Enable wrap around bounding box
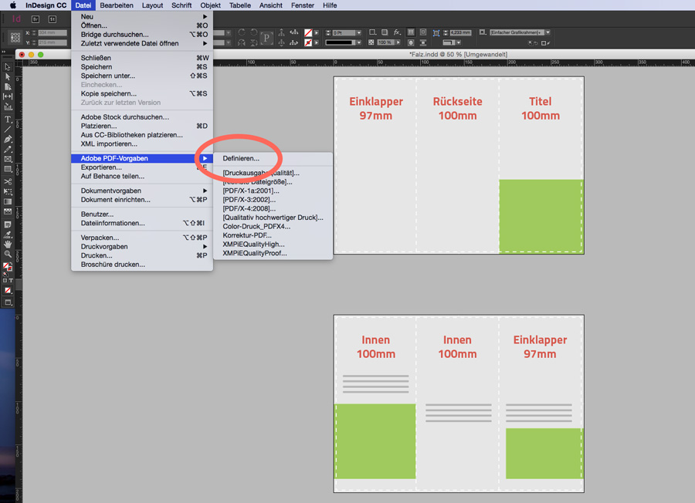The width and height of the screenshot is (695, 503). pos(423,32)
